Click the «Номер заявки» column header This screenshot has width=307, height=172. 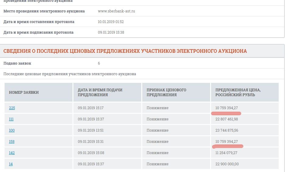point(24,93)
